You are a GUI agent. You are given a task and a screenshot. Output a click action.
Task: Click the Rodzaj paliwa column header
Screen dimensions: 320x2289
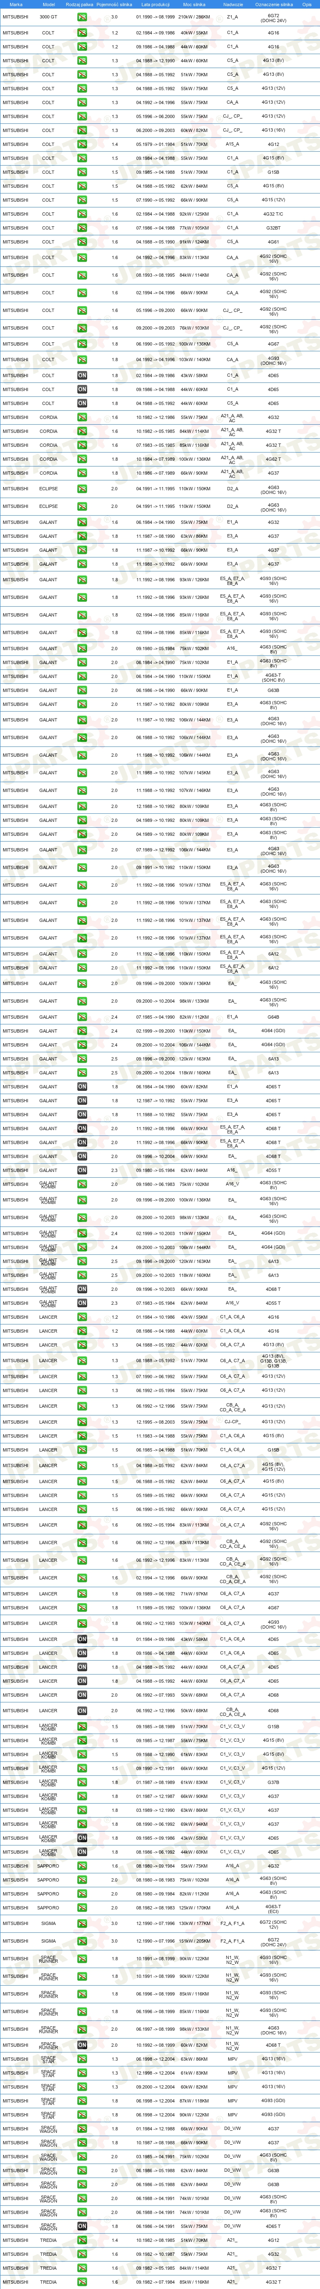click(x=81, y=5)
